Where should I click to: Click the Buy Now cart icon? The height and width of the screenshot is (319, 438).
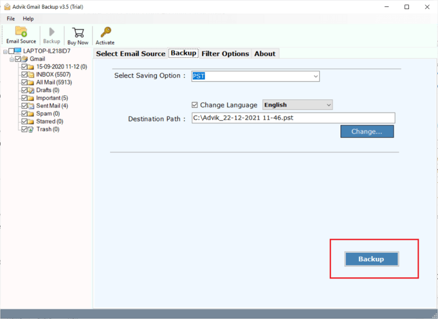pyautogui.click(x=78, y=32)
